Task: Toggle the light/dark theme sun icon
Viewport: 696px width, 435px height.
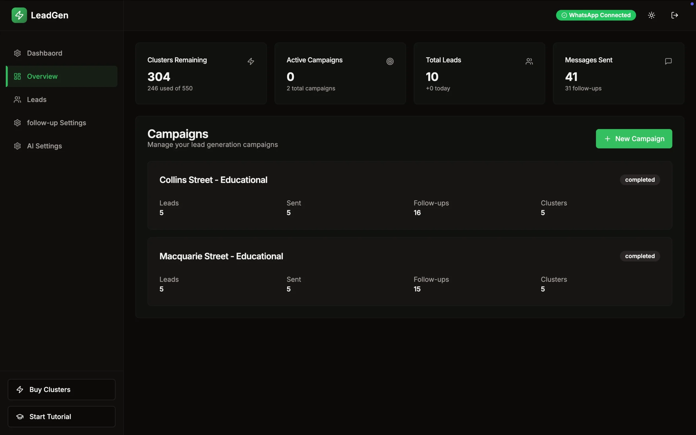Action: [651, 15]
